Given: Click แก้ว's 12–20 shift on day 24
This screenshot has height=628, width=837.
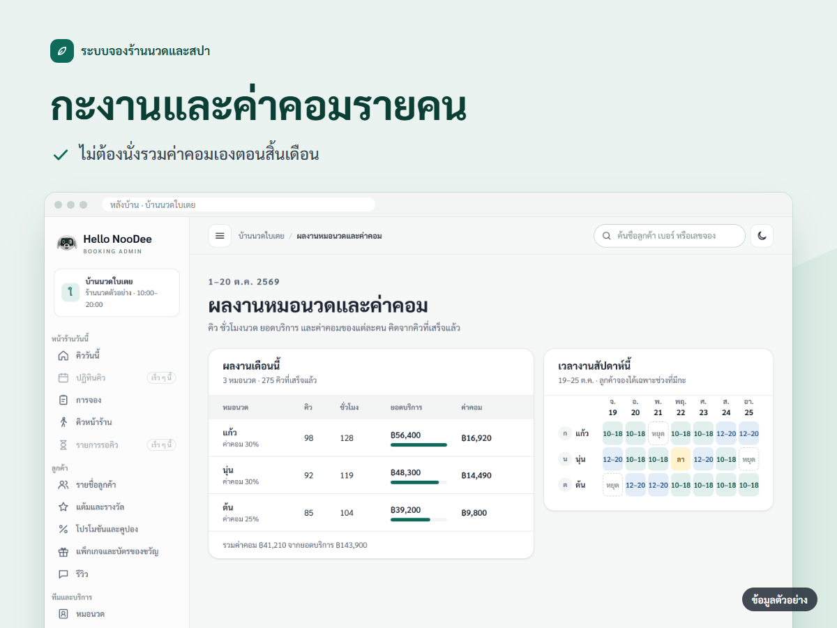Looking at the screenshot, I should click(x=726, y=433).
